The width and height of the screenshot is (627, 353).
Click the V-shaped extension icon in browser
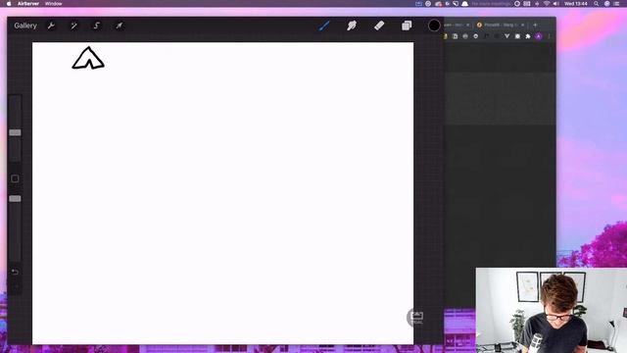click(x=507, y=36)
